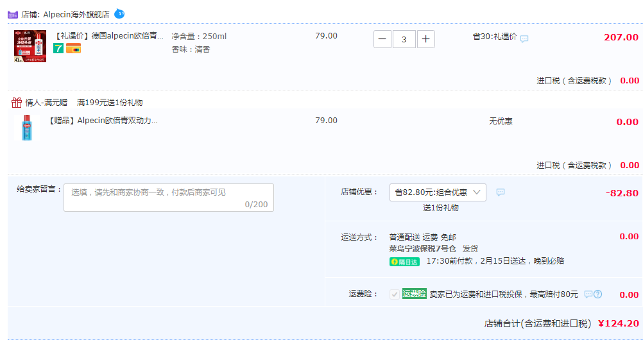Click the green 隔日达 badge
Screen dimensions: 643x340
[404, 262]
